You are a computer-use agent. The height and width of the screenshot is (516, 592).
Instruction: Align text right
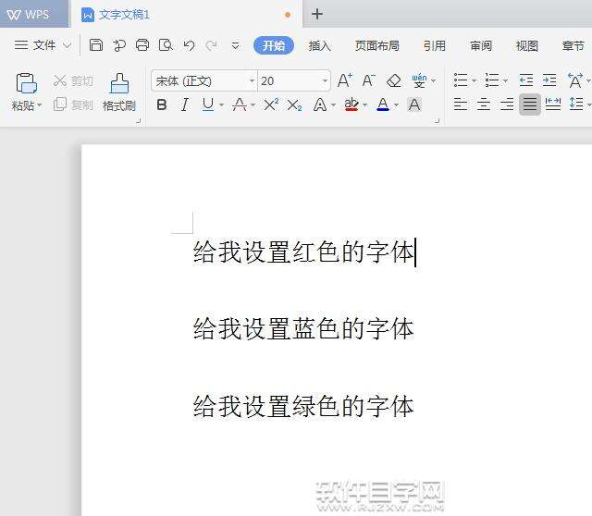[x=507, y=104]
